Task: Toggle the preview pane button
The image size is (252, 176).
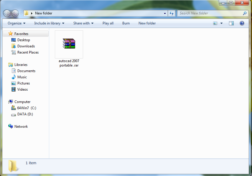Action: tap(231, 23)
